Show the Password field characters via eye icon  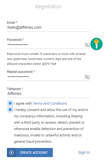[x=87, y=45]
